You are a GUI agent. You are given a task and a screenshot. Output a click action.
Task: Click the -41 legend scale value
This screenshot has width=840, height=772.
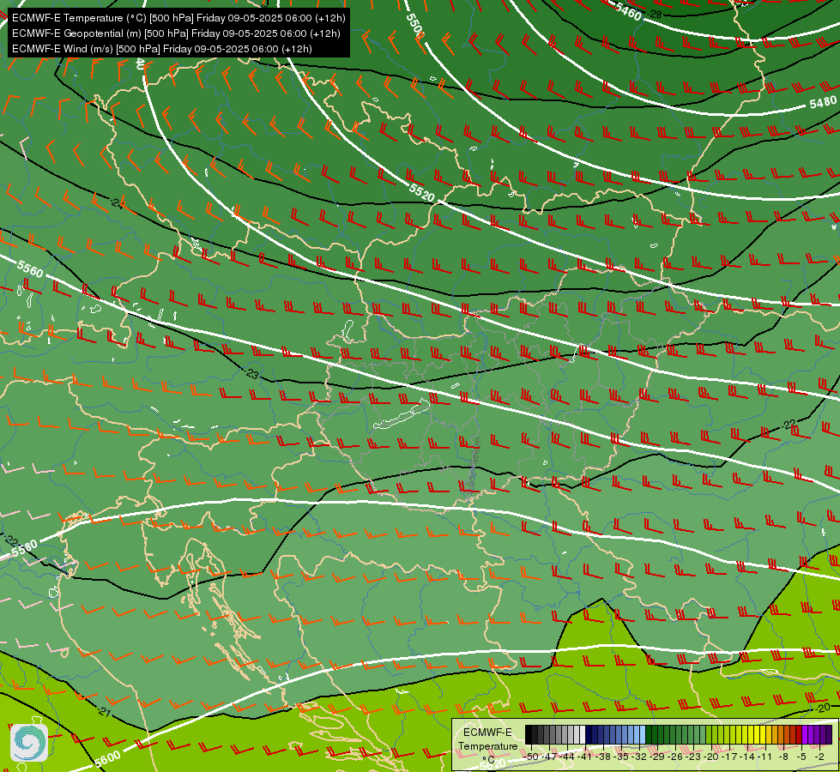click(x=585, y=757)
